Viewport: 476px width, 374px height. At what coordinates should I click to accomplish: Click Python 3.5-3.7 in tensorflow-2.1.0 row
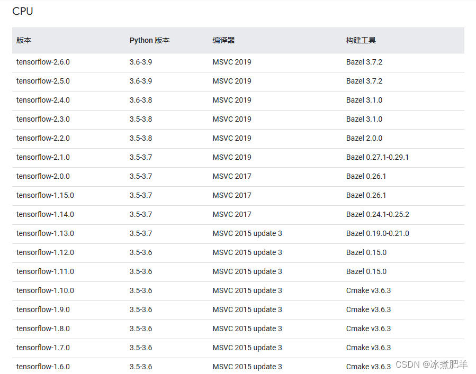[141, 157]
